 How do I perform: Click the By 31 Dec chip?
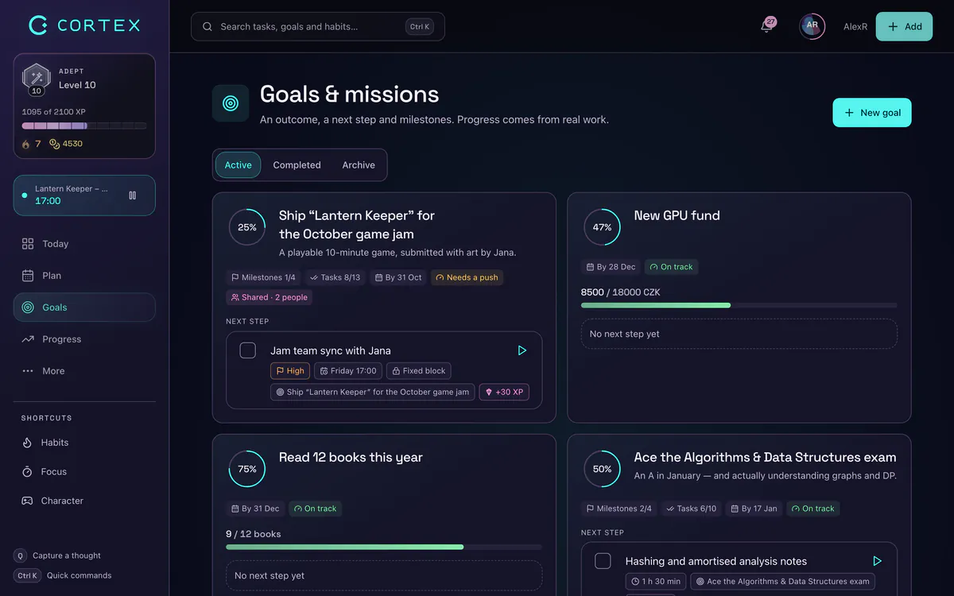click(x=255, y=509)
